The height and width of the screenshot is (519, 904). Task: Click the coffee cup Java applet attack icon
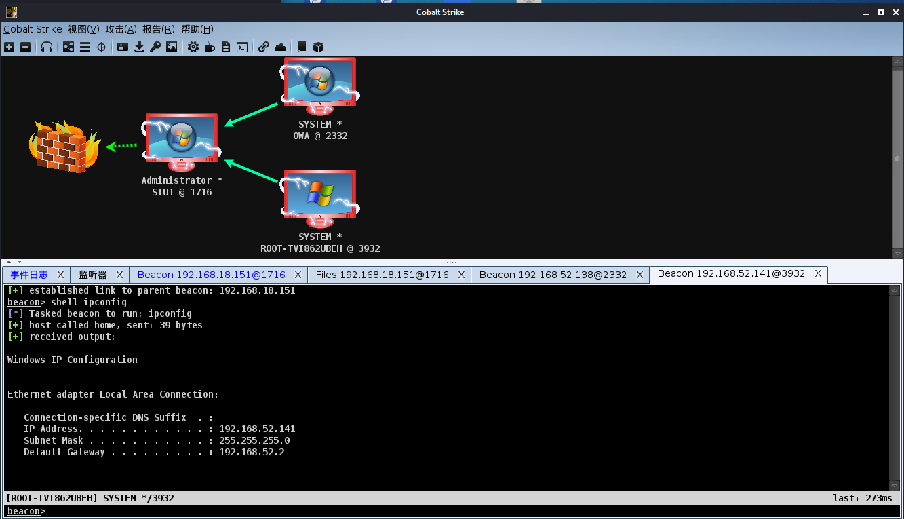pyautogui.click(x=210, y=47)
